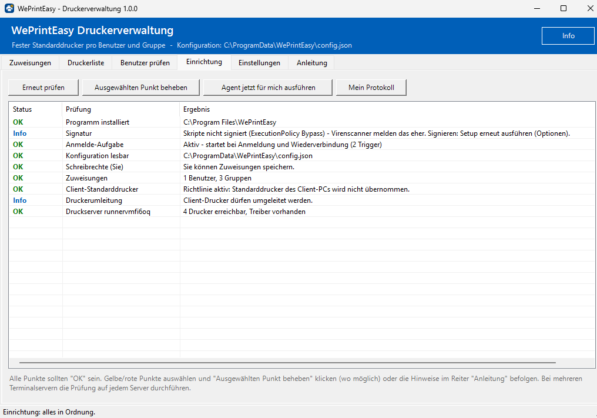This screenshot has height=418, width=597.
Task: Click status bar 'Einrichtung: alles in Ordnung.'
Action: coord(49,412)
